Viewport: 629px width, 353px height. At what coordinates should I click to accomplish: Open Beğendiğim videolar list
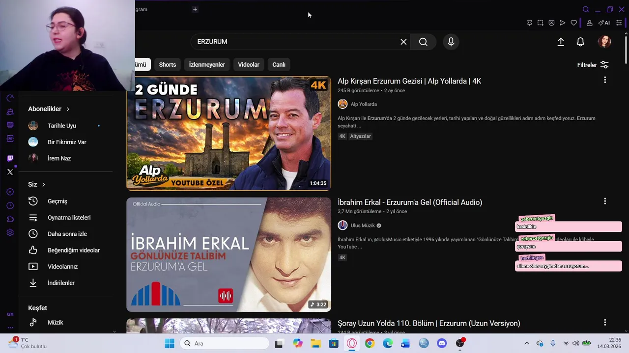(x=65, y=250)
